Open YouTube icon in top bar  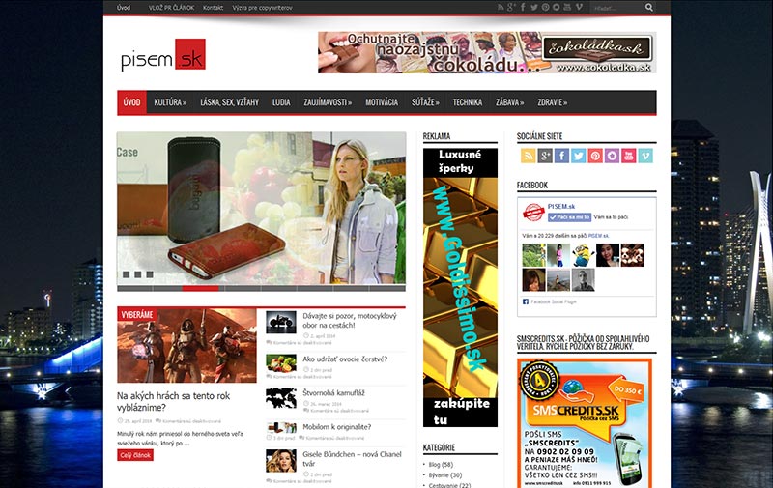(567, 8)
